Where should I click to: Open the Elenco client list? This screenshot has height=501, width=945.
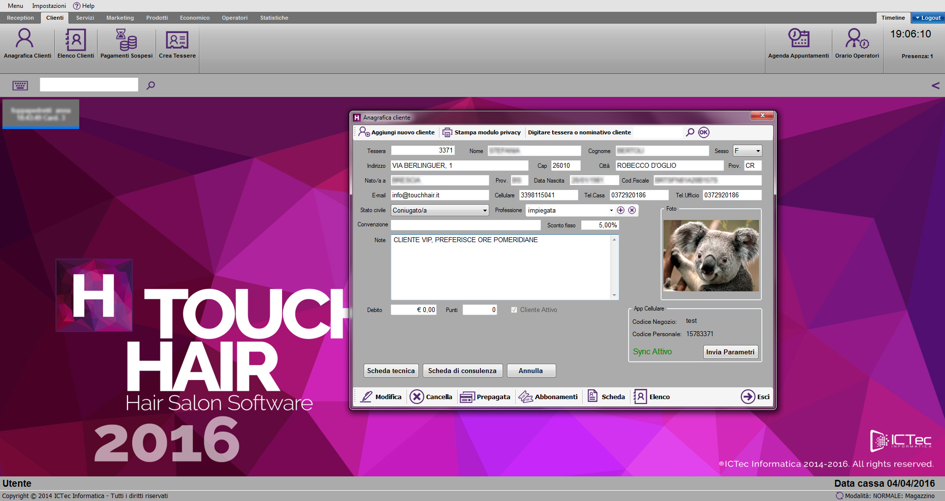652,397
